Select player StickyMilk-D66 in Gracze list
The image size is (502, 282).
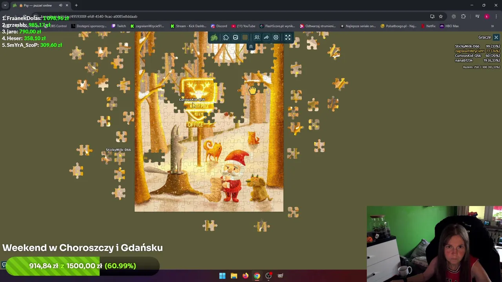tap(477, 46)
